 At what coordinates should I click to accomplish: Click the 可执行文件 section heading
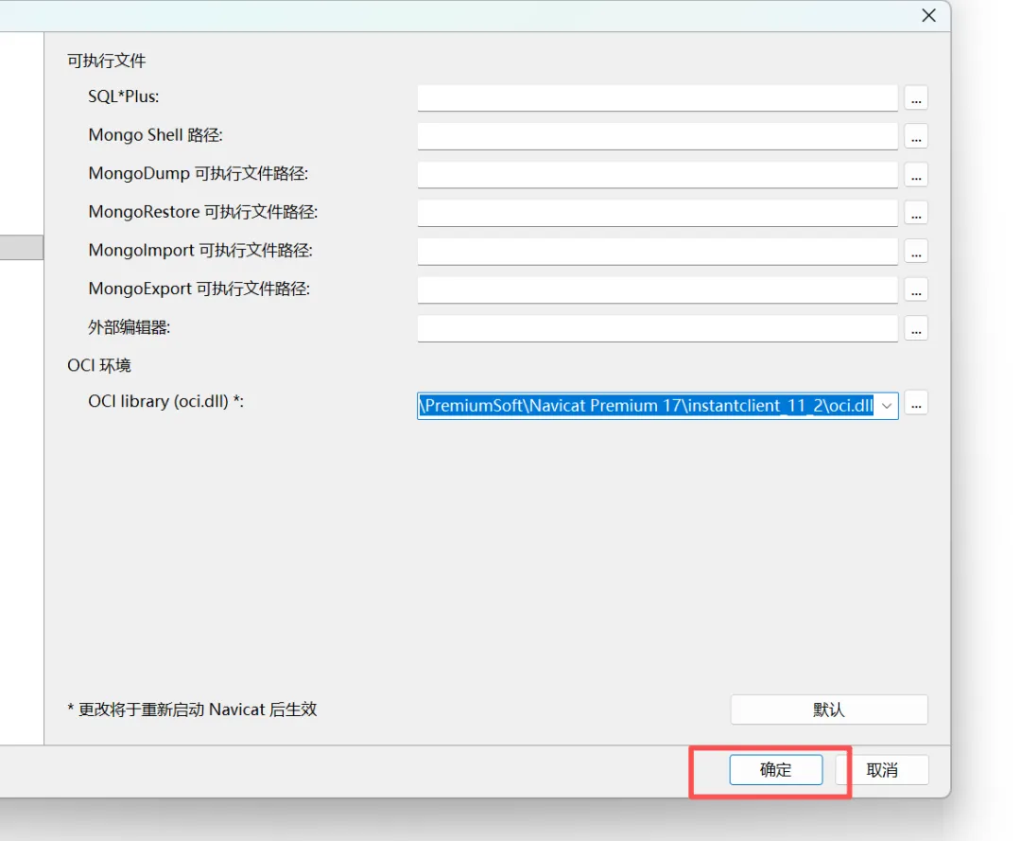(106, 61)
